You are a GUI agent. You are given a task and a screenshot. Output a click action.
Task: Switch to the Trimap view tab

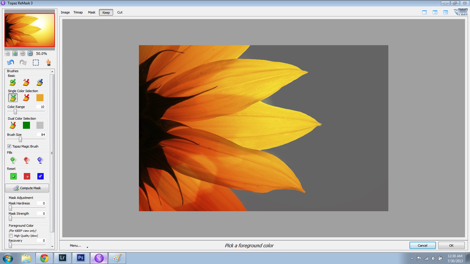coord(78,12)
